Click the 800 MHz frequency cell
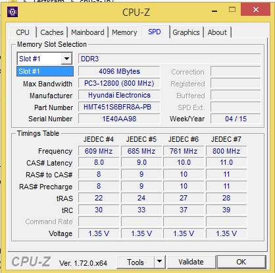 point(226,151)
